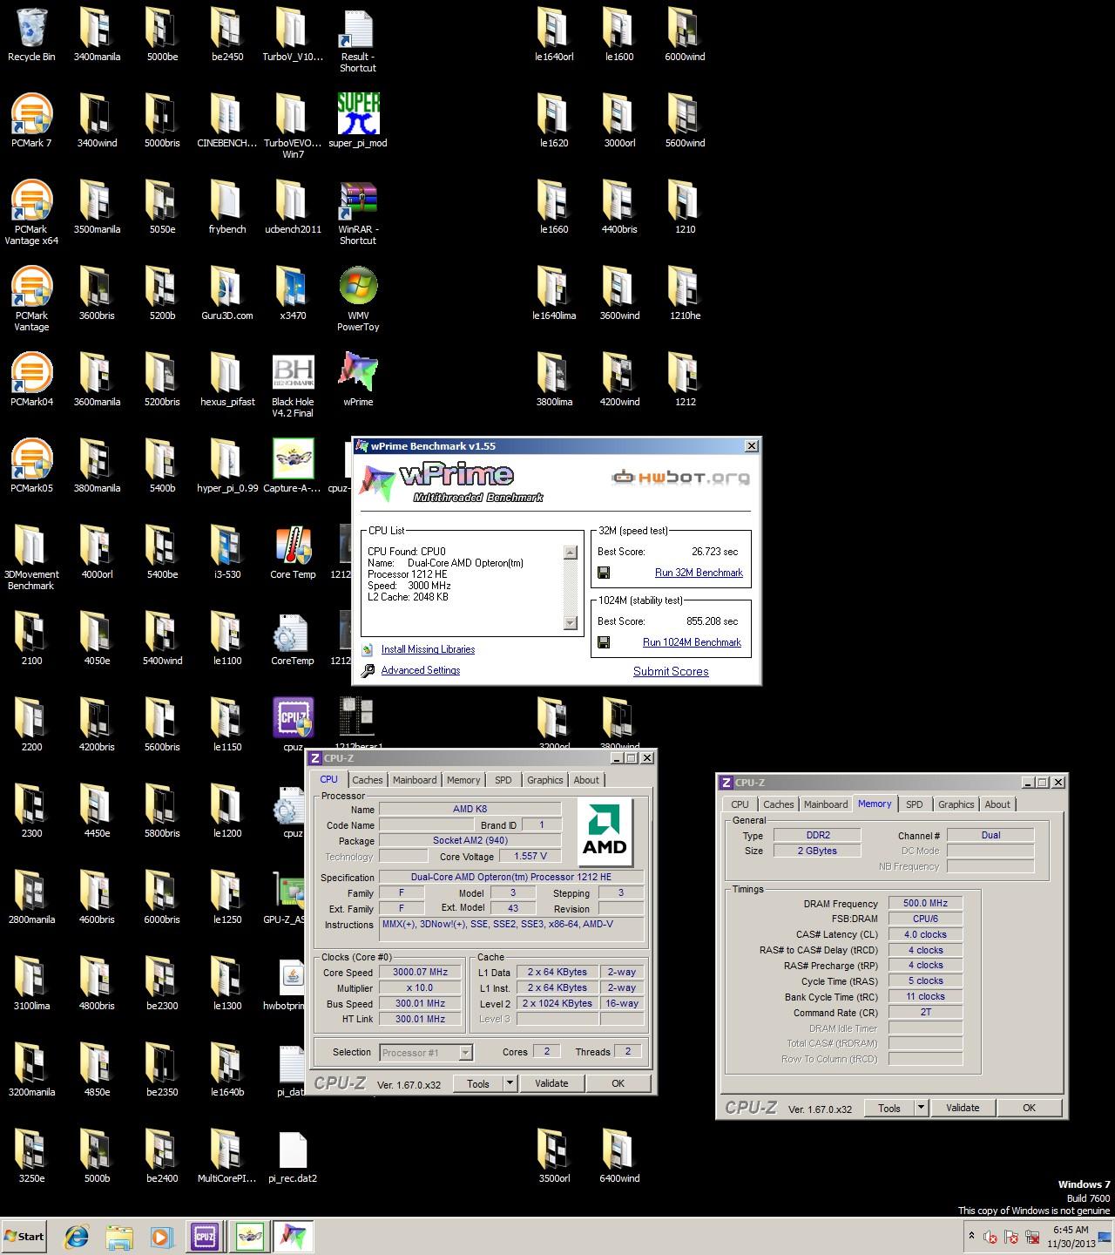Open the Start menu
This screenshot has width=1115, height=1255.
tap(24, 1237)
